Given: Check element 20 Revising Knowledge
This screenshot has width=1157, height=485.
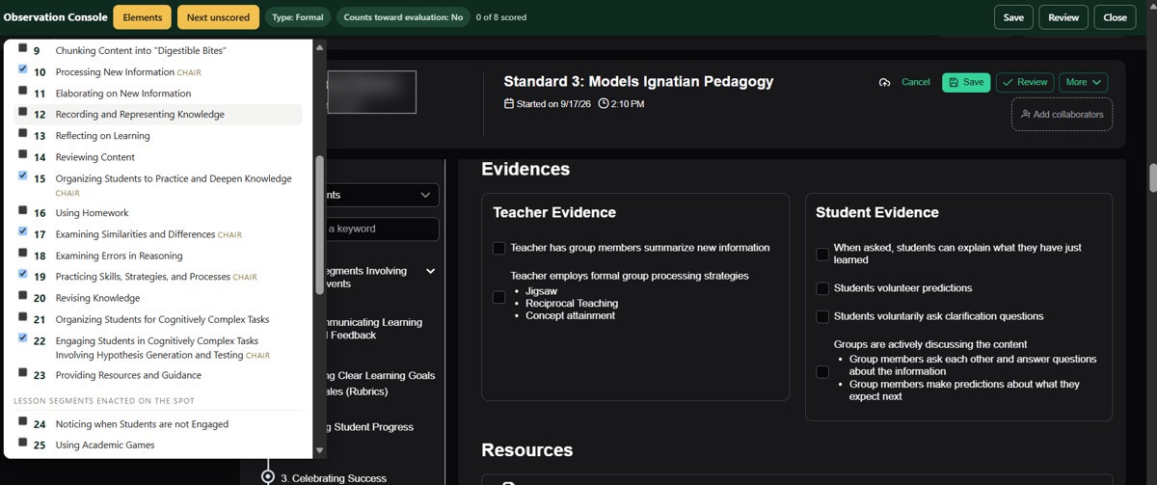Looking at the screenshot, I should click(x=23, y=296).
